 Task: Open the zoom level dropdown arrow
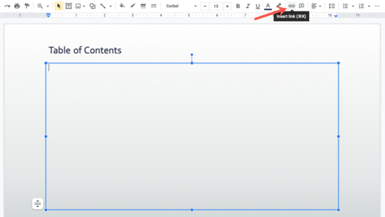pos(48,6)
